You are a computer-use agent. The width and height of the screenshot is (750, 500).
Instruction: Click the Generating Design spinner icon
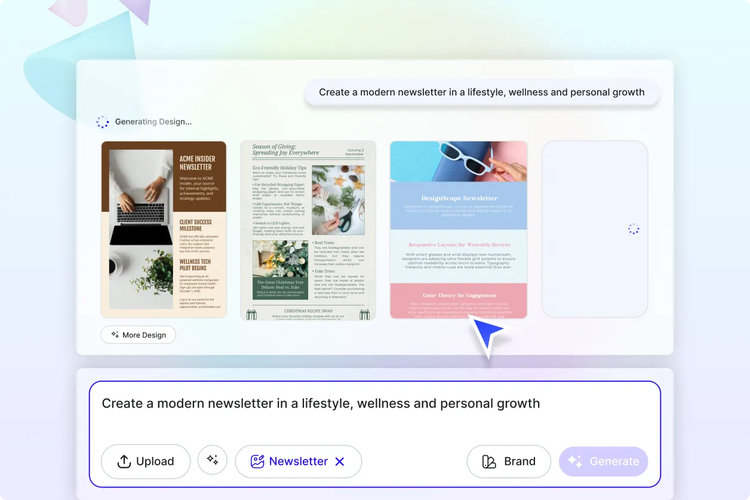pyautogui.click(x=103, y=122)
